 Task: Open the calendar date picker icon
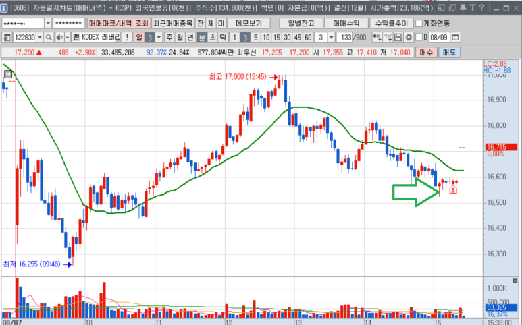click(456, 38)
